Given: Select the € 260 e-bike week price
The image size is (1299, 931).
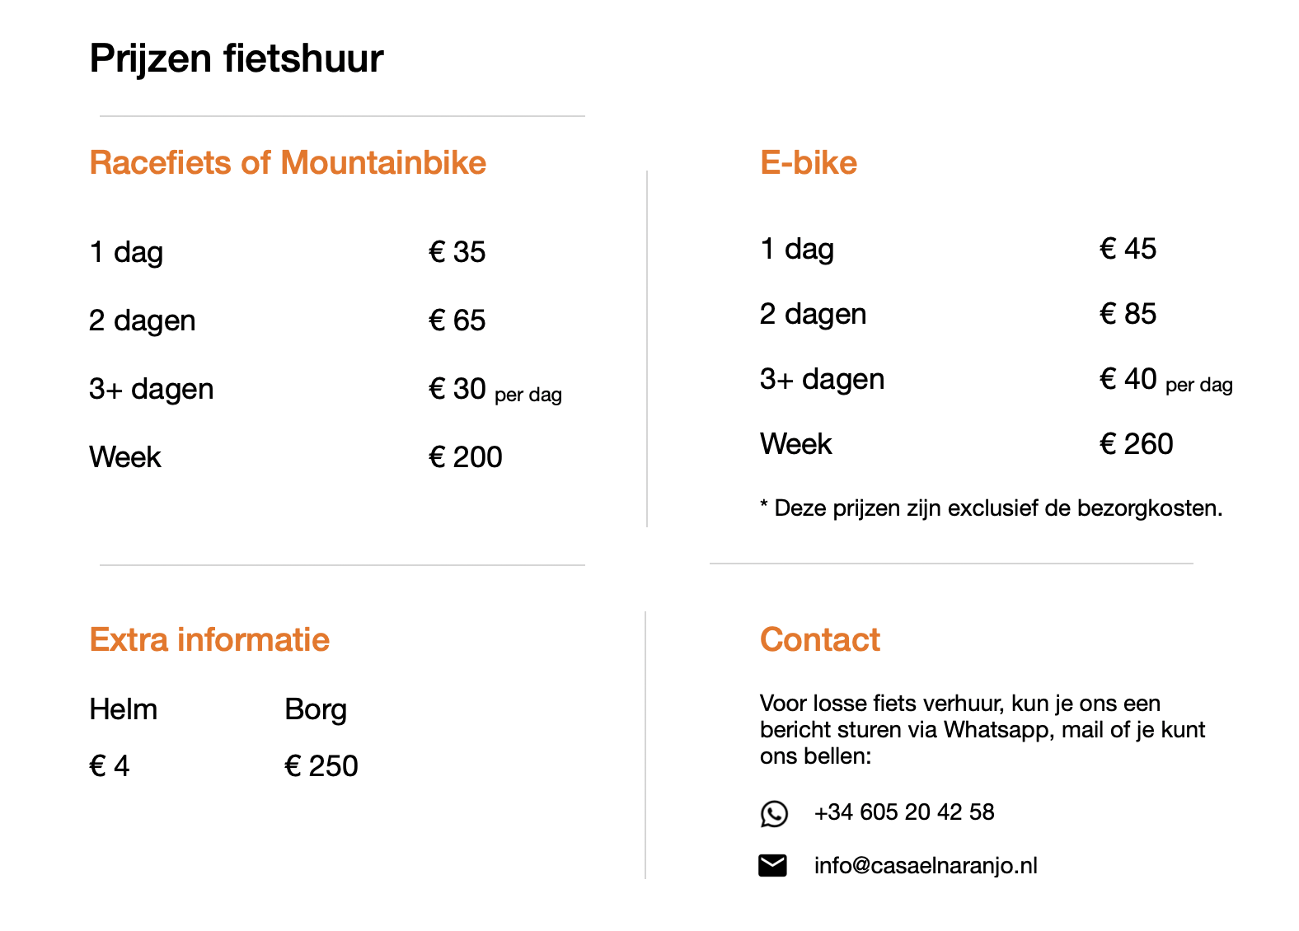Looking at the screenshot, I should pyautogui.click(x=1136, y=444).
